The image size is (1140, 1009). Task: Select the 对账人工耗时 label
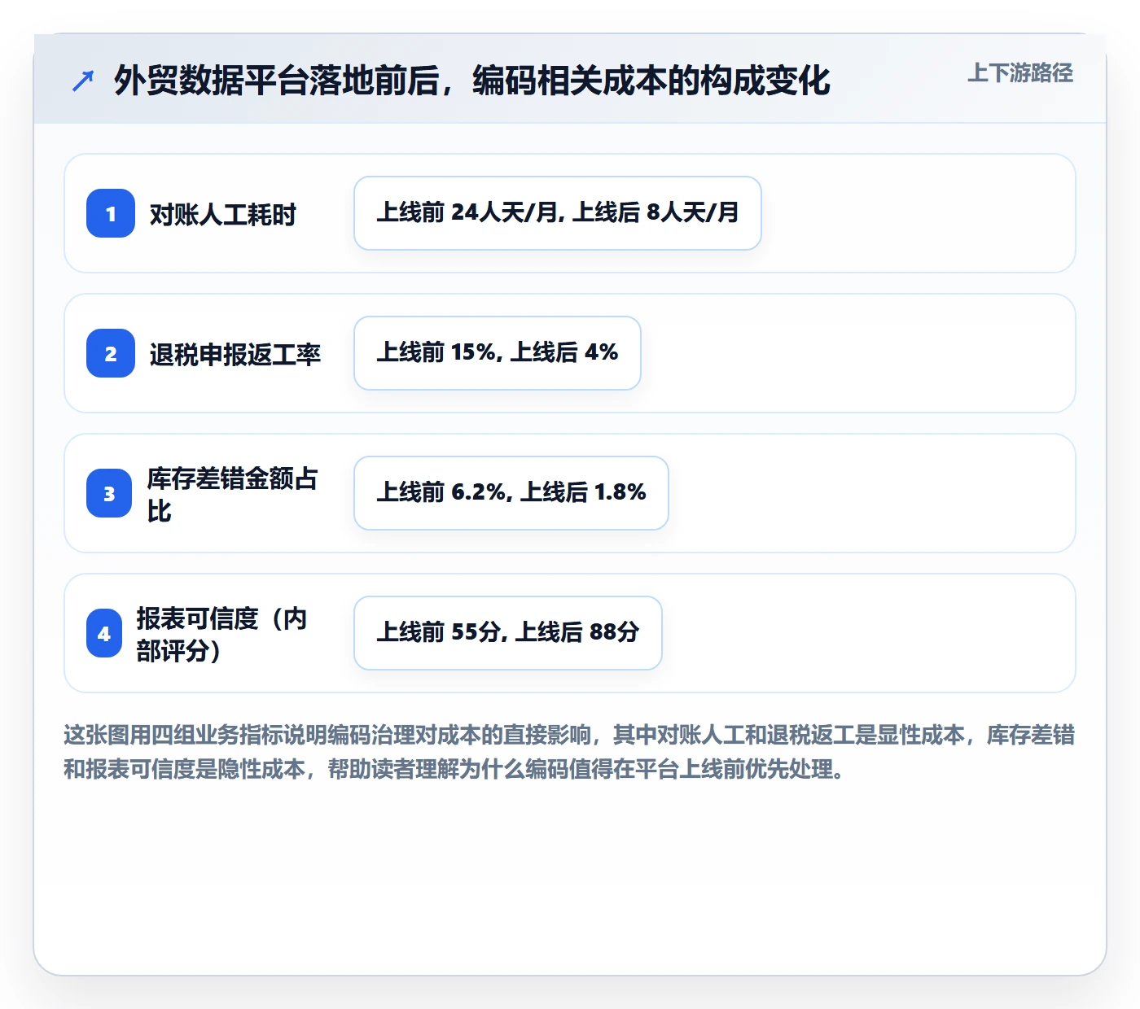click(x=222, y=214)
